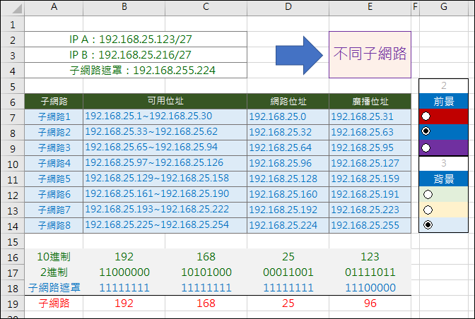Click the 10進制 label cell
475x319 pixels.
point(54,257)
